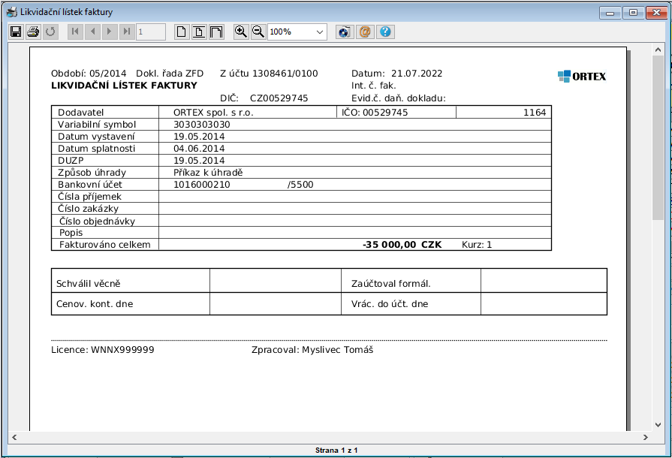The height and width of the screenshot is (458, 672).
Task: Send report by email @ icon
Action: pos(365,32)
